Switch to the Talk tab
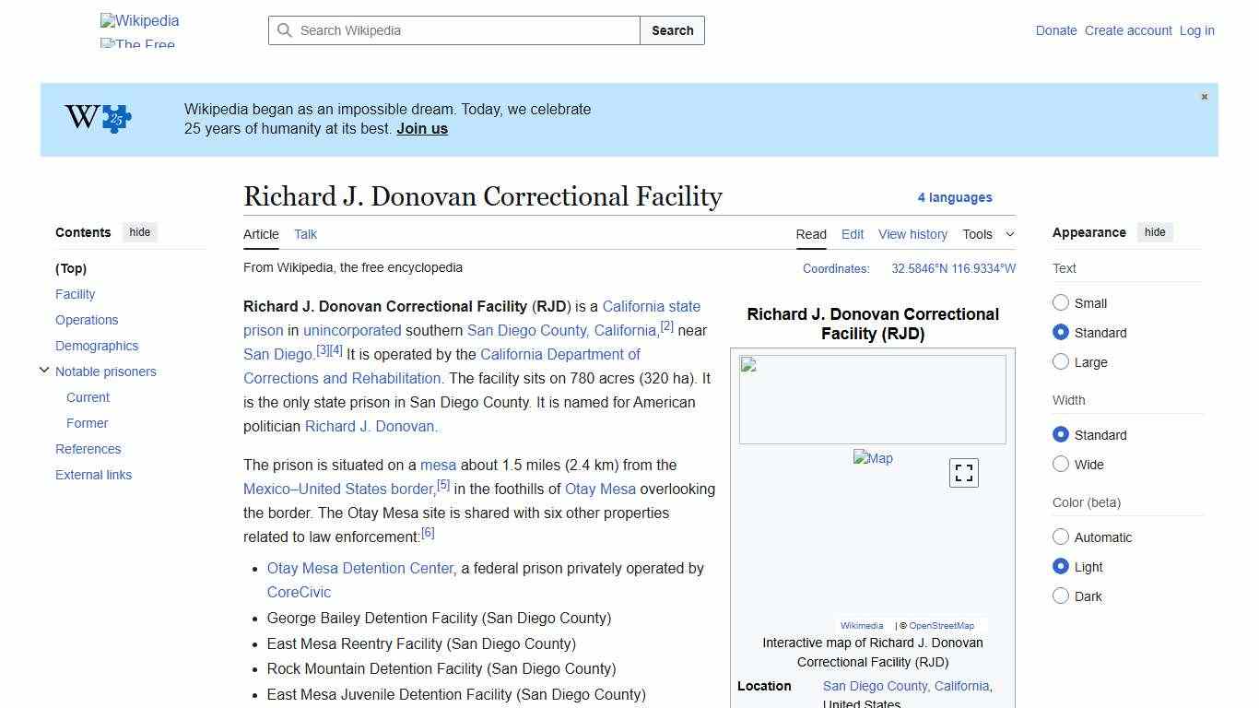The image size is (1259, 708). pos(305,234)
